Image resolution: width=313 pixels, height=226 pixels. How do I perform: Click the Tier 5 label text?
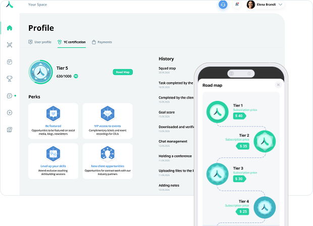[62, 68]
